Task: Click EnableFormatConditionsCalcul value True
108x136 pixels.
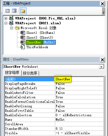Action: 79,102
